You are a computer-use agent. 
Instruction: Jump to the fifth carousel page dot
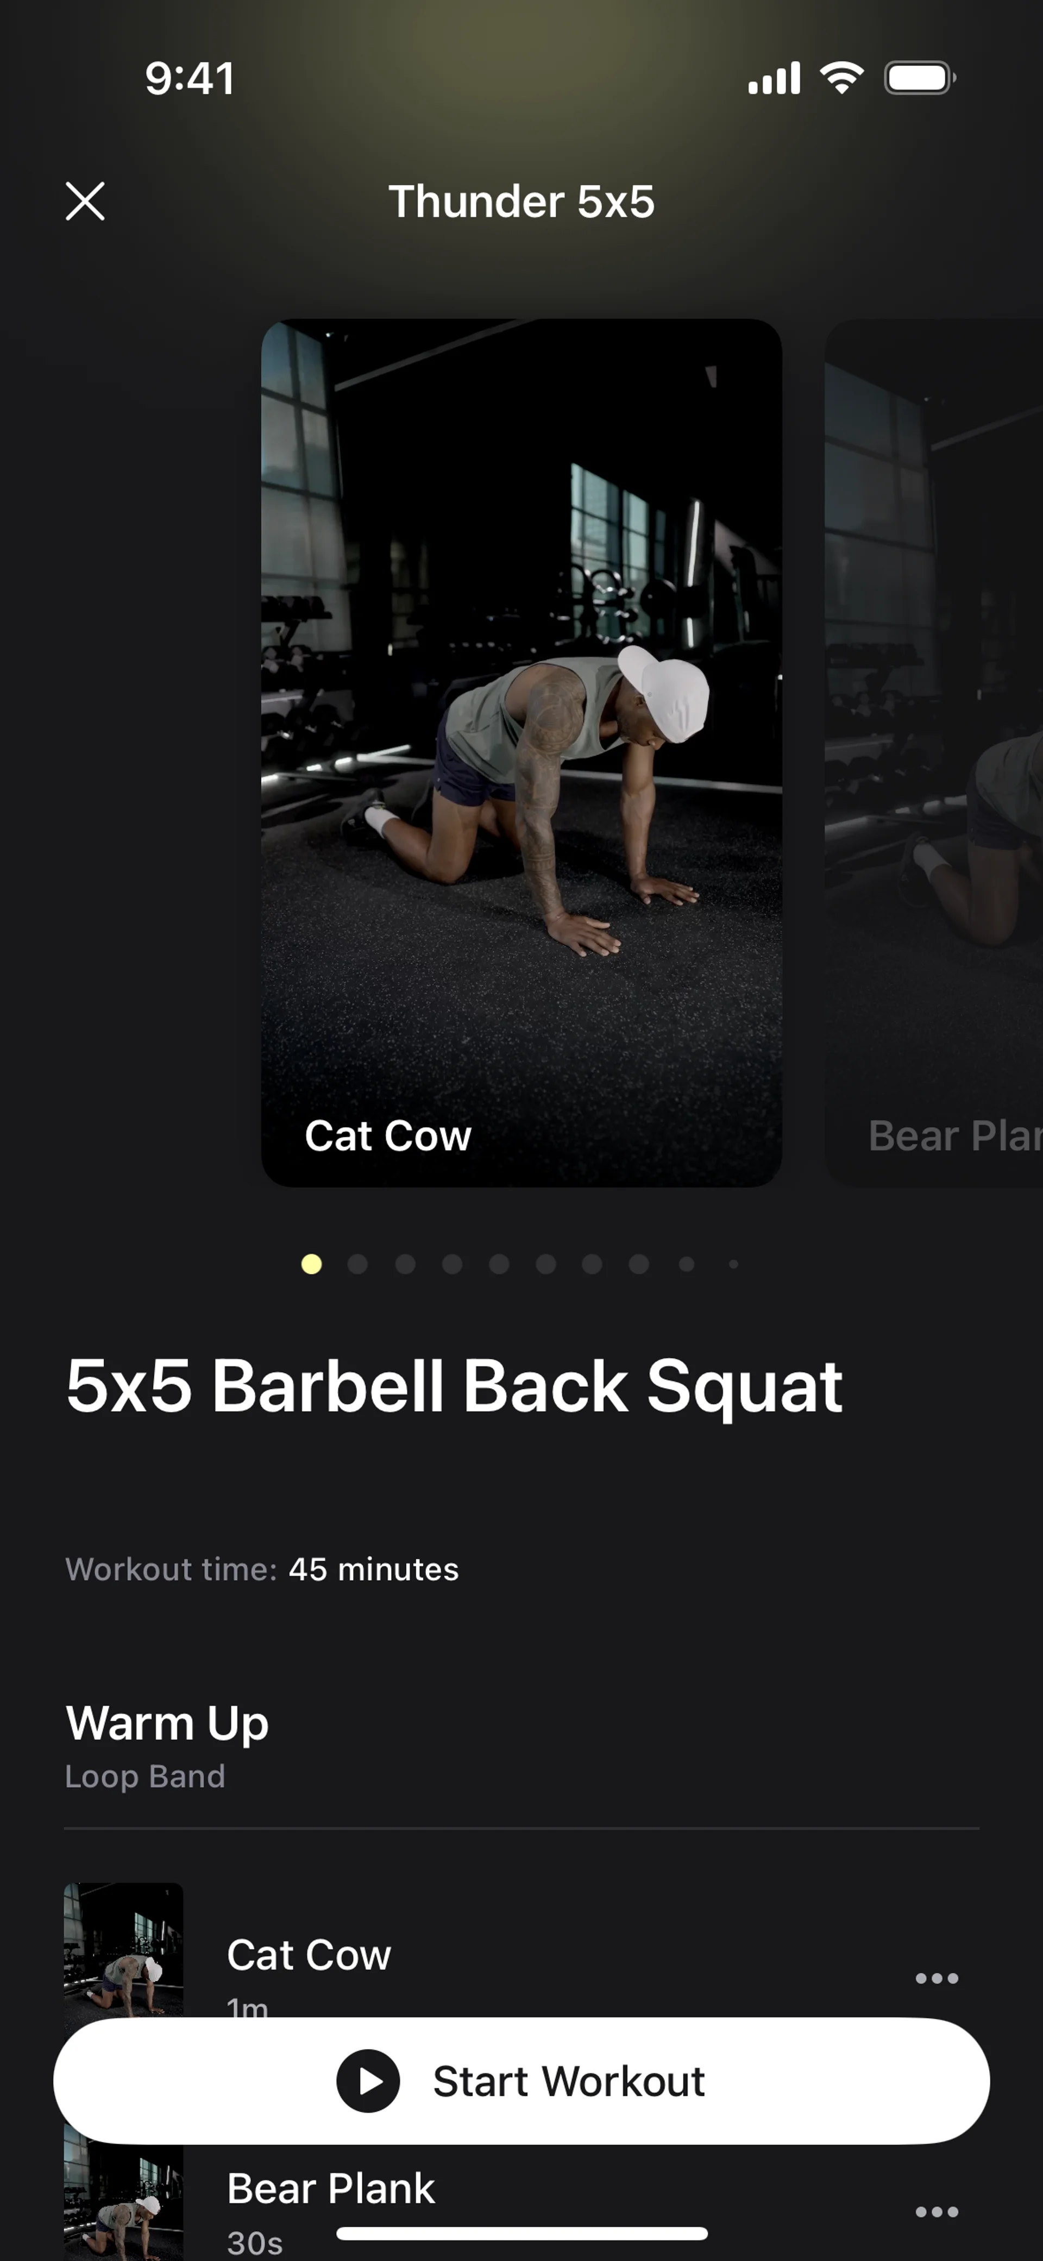[x=499, y=1264]
